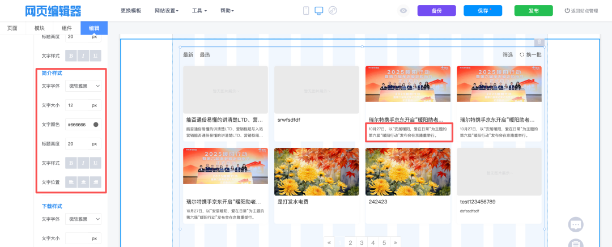Click the gray 文字颜色 color dot
Viewport: 612px width, 247px height.
coord(96,125)
